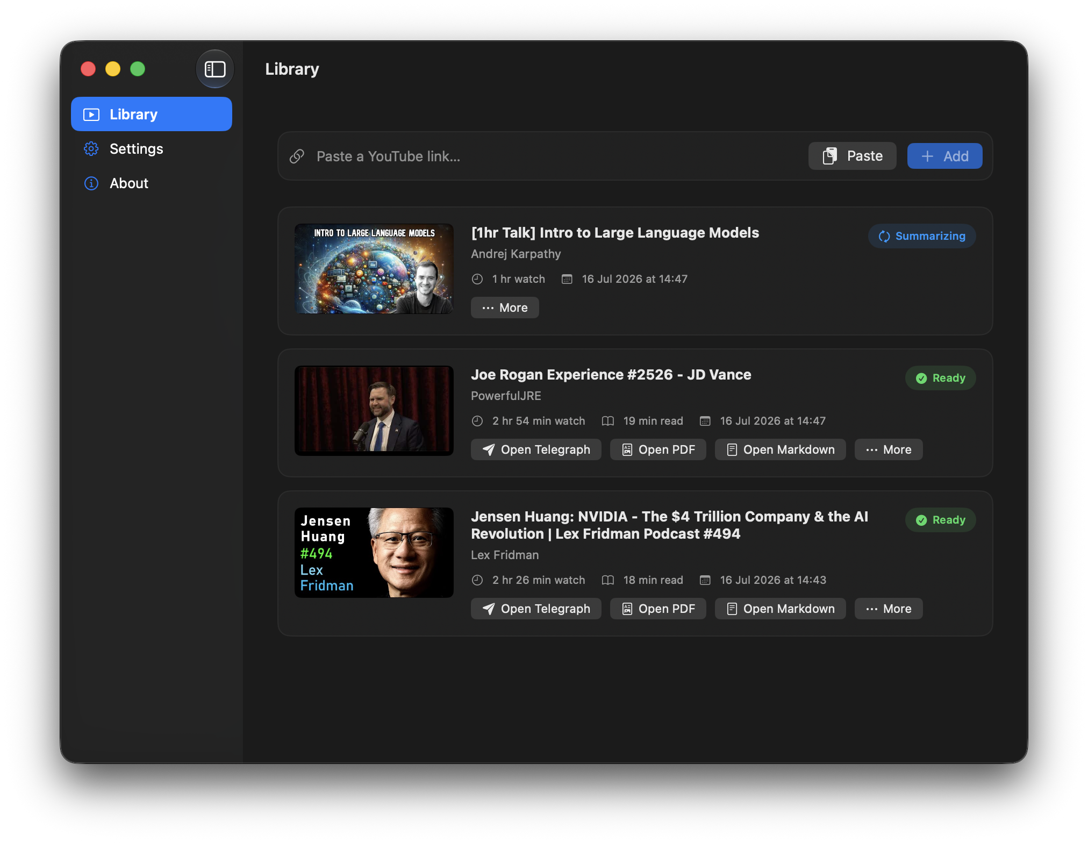Click the title 'Joe Rogan Experience #2526 - JD Vance'
Image resolution: width=1088 pixels, height=843 pixels.
point(611,375)
